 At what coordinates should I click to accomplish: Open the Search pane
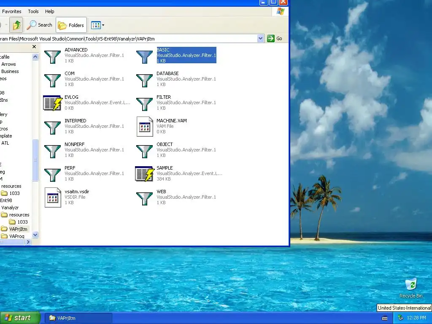[x=40, y=25]
